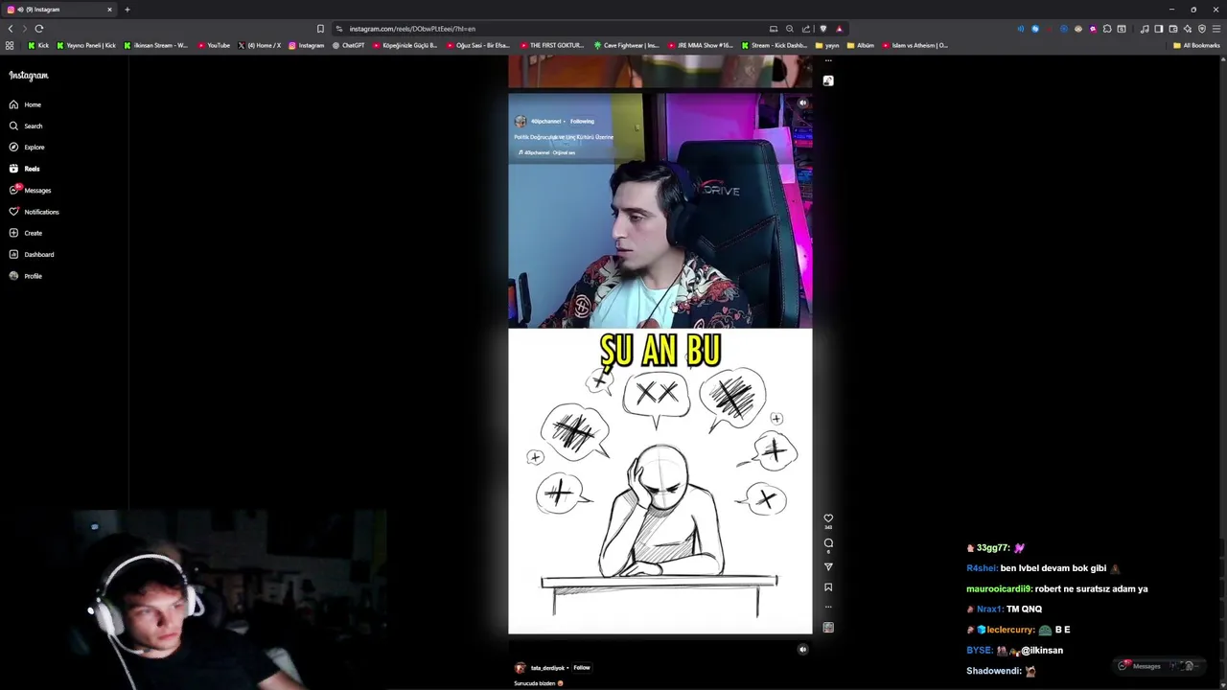1227x690 pixels.
Task: Click the mauroicardi9 chat message
Action: pos(1056,589)
